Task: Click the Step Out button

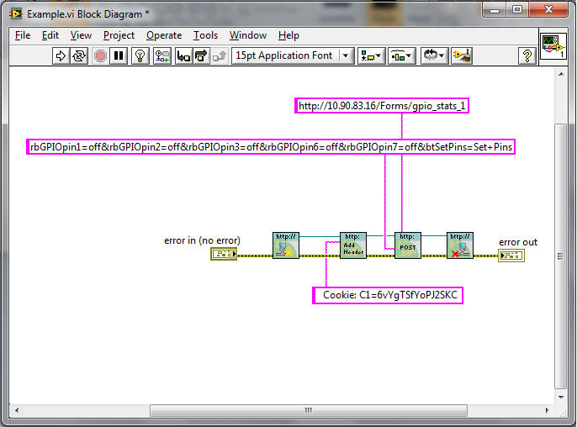Action: (220, 56)
